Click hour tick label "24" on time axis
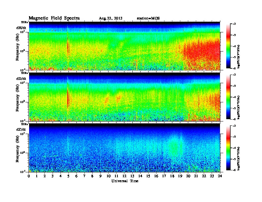This screenshot has height=202, width=262. point(220,176)
